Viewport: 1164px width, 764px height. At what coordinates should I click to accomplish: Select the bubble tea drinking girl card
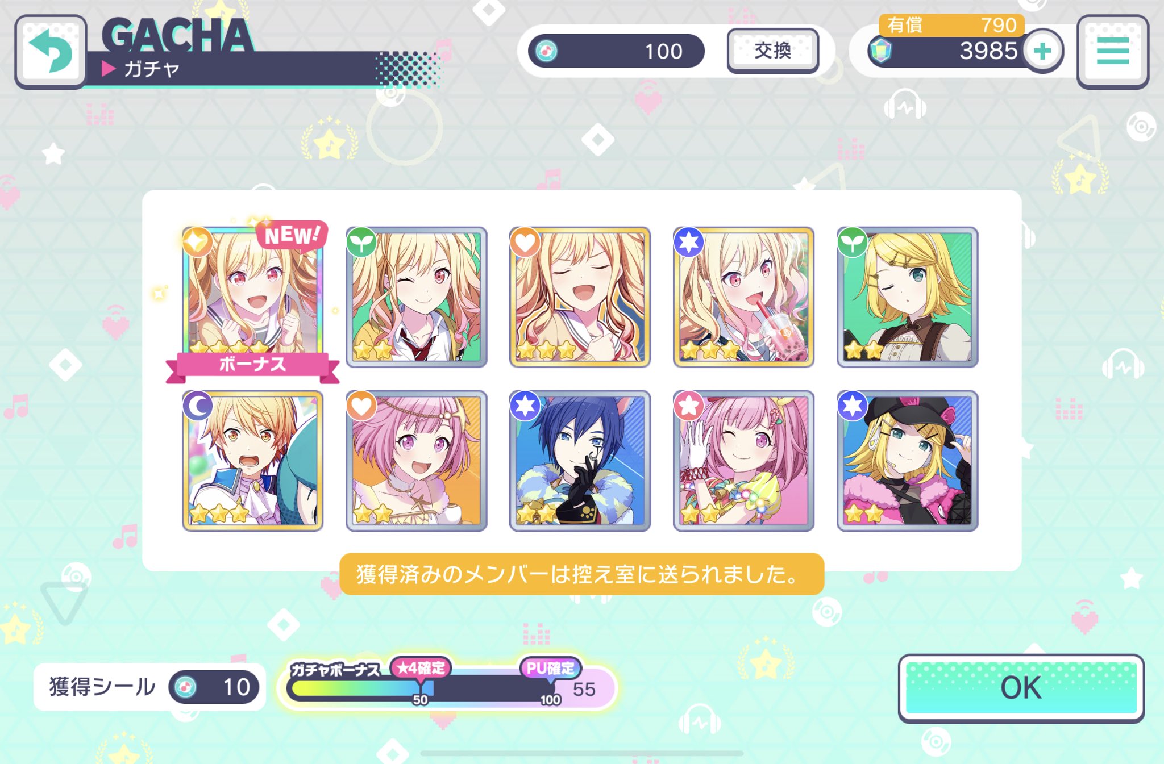point(743,298)
